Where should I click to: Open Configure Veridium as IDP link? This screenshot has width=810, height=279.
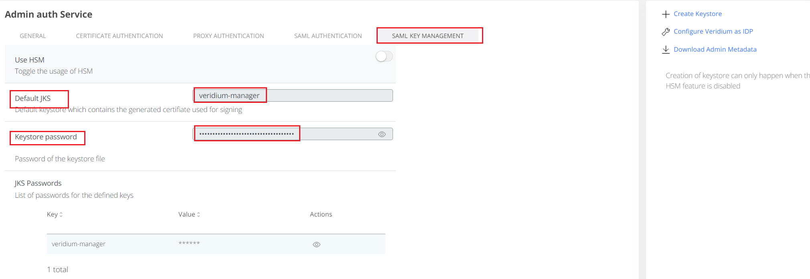[713, 32]
